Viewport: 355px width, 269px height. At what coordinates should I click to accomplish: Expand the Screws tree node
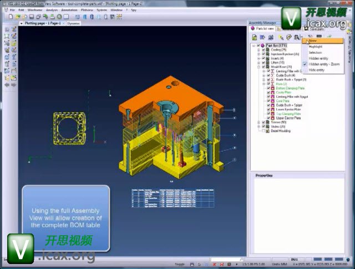(259, 122)
